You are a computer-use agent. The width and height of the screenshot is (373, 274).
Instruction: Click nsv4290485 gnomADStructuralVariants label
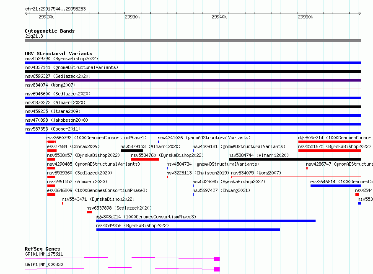click(93, 164)
